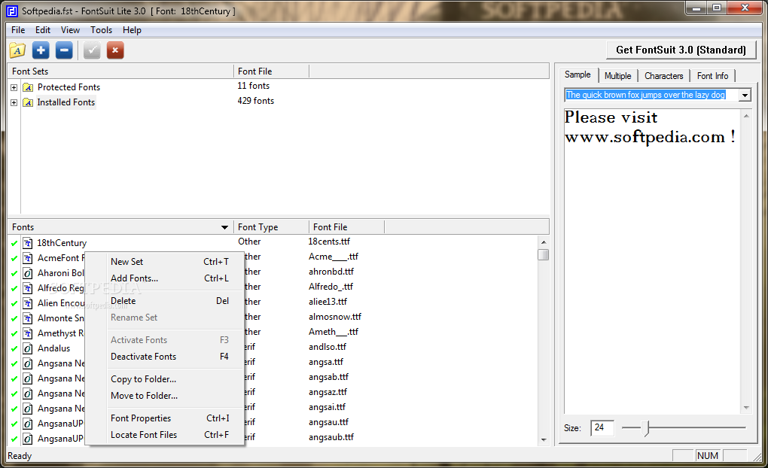Click the gray checkmark activate icon

(92, 50)
